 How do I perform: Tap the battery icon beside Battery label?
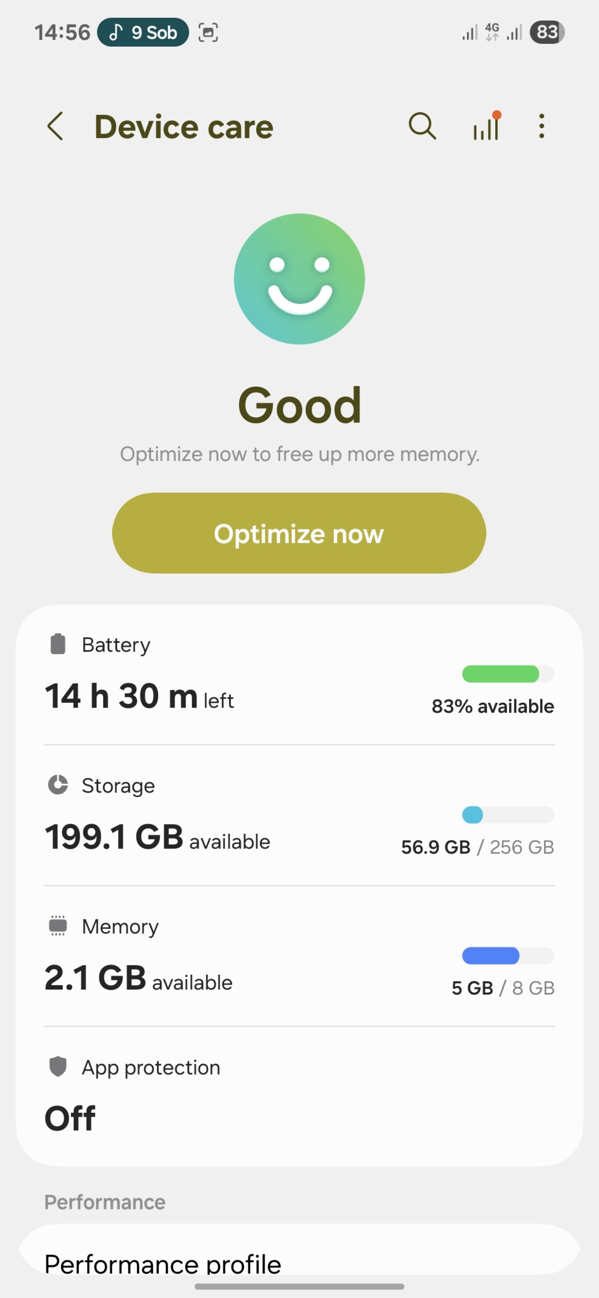pos(58,644)
